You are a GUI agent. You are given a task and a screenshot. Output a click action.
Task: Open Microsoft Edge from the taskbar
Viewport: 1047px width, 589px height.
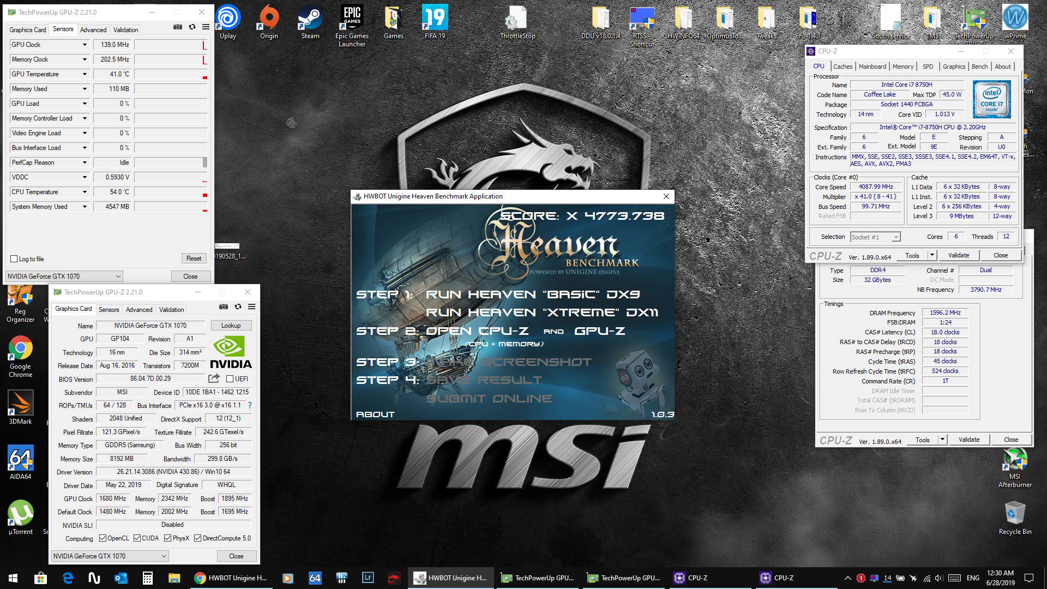click(x=68, y=578)
